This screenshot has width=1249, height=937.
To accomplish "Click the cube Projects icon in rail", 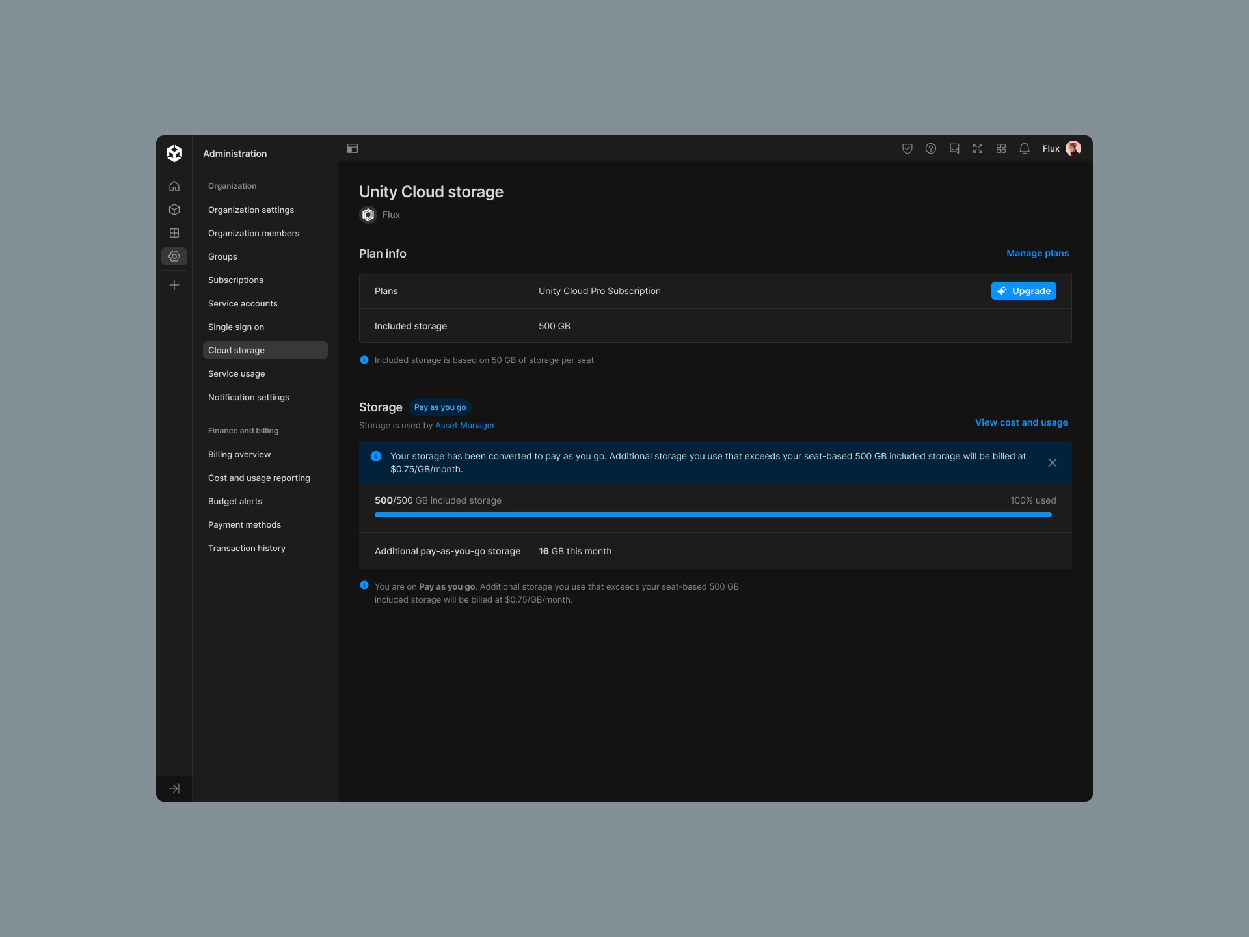I will point(174,210).
